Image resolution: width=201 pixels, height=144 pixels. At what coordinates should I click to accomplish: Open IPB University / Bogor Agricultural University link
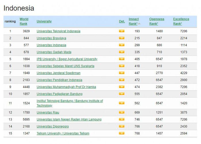[67, 59]
